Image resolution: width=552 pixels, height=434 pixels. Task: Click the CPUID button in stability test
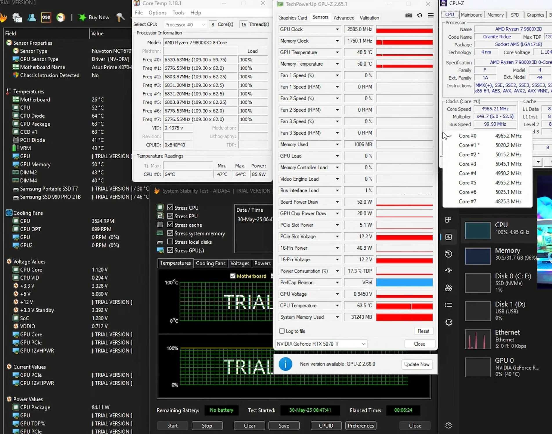tap(326, 426)
